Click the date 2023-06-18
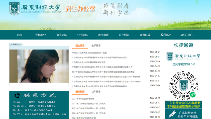The height and width of the screenshot is (119, 211). pos(155,98)
